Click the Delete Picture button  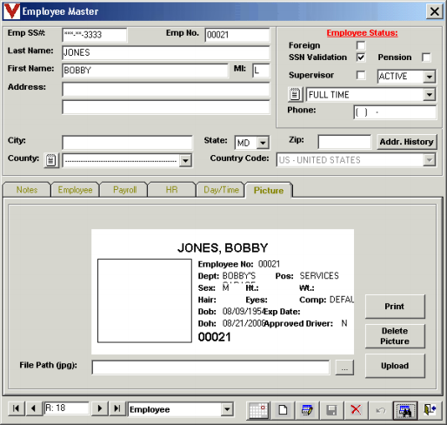click(395, 336)
